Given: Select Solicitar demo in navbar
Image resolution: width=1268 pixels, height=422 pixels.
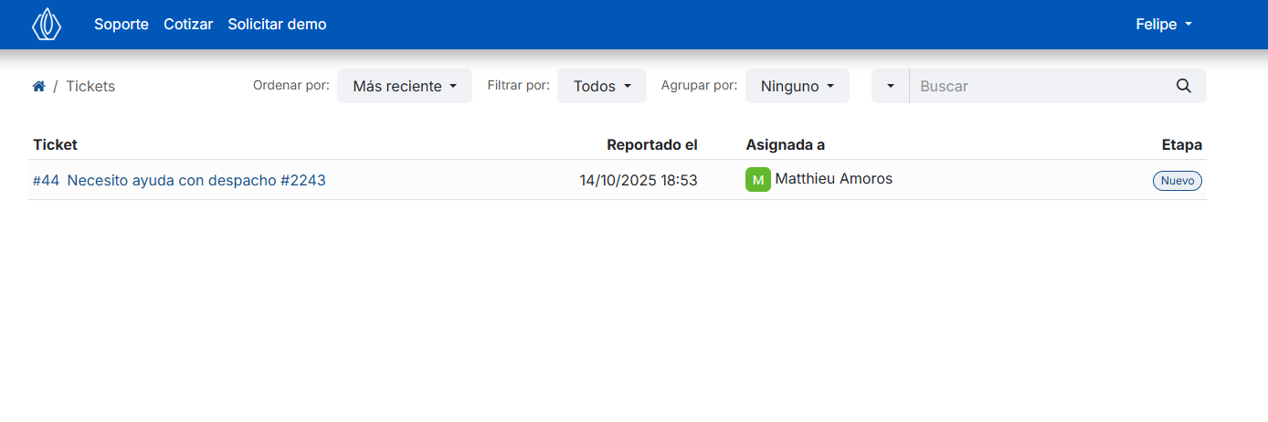Looking at the screenshot, I should pyautogui.click(x=277, y=25).
